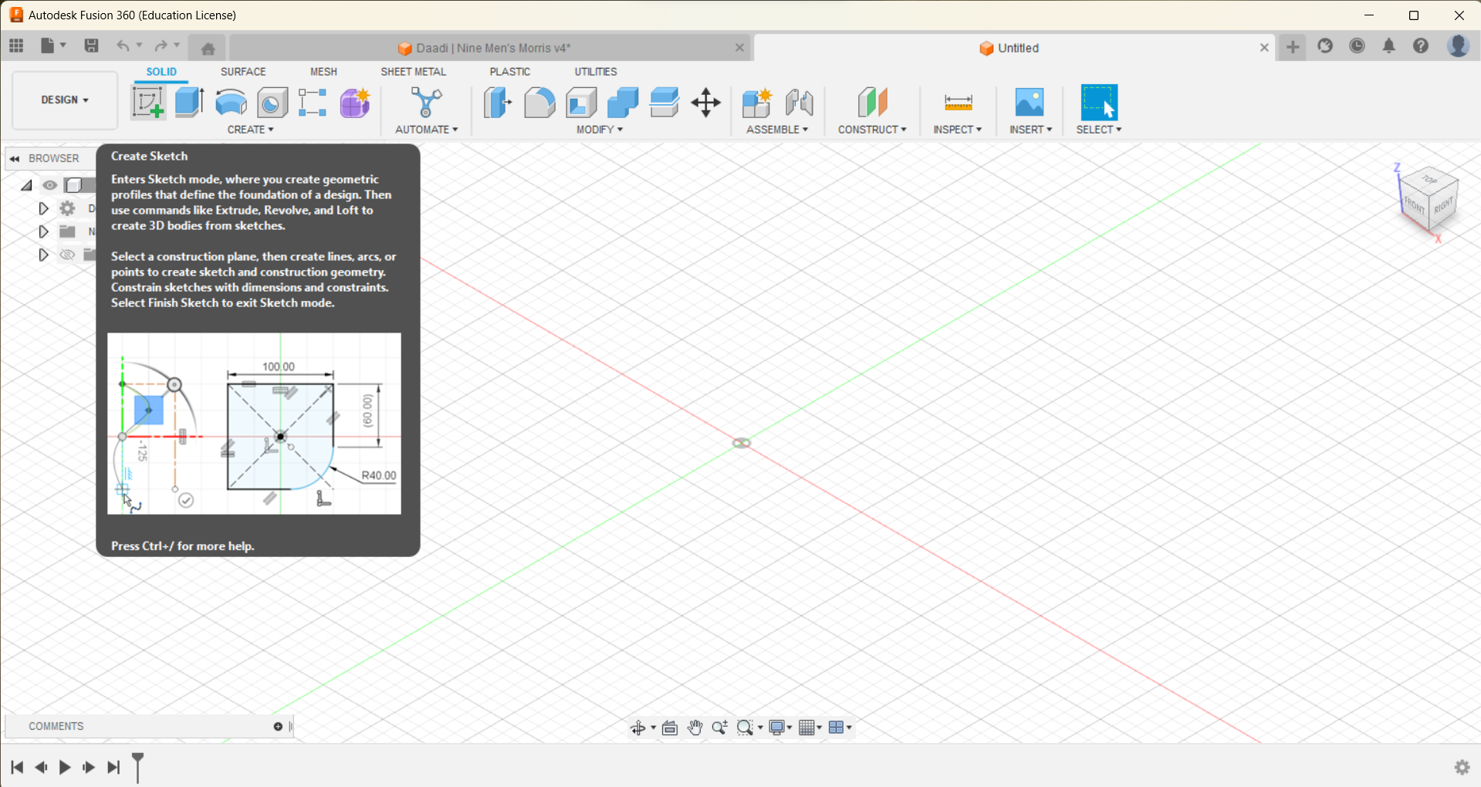Open the SURFACE ribbon tab
Viewport: 1481px width, 787px height.
[x=243, y=71]
